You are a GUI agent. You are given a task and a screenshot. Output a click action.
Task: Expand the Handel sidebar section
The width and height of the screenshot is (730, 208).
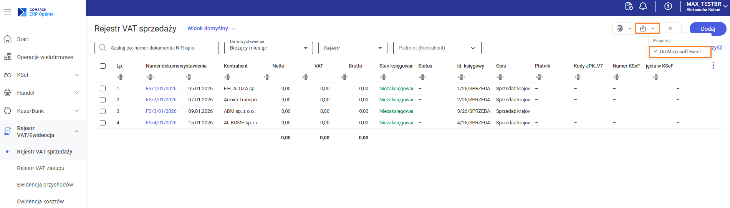(x=42, y=93)
